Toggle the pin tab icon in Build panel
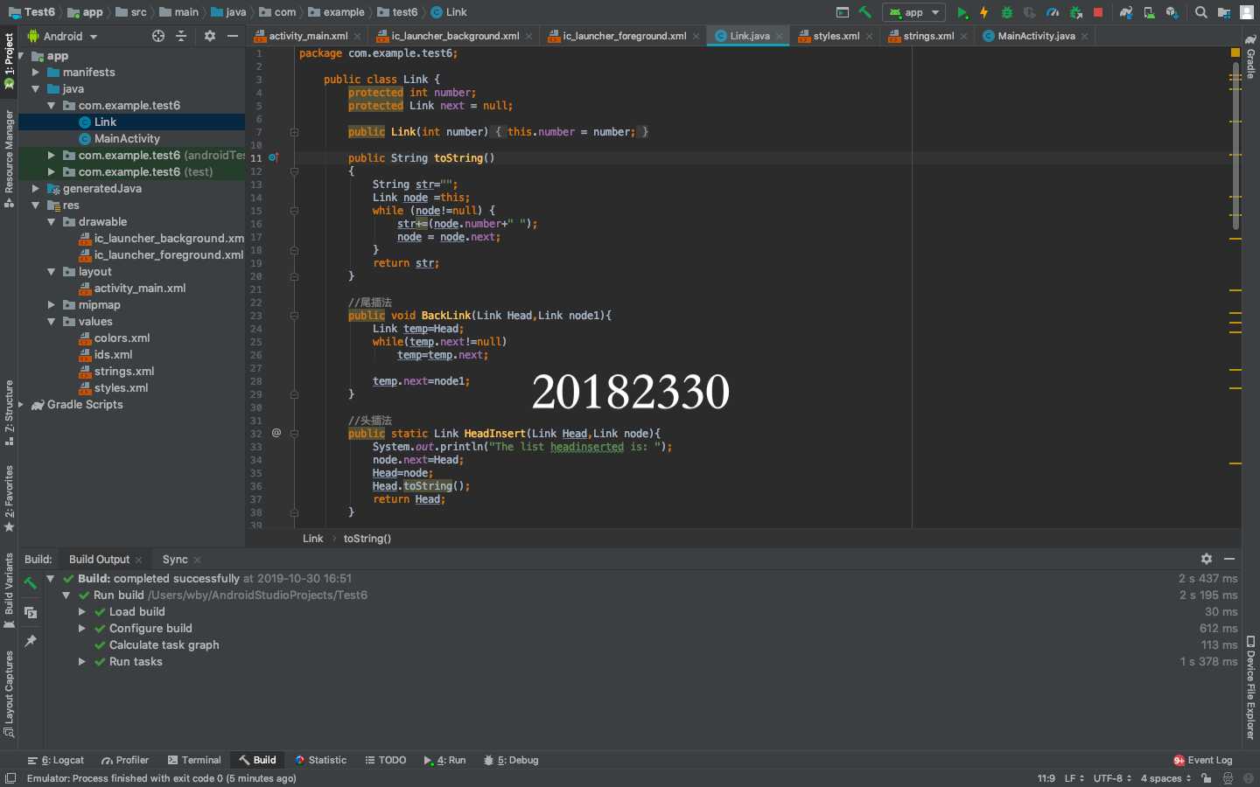The height and width of the screenshot is (787, 1260). point(31,641)
